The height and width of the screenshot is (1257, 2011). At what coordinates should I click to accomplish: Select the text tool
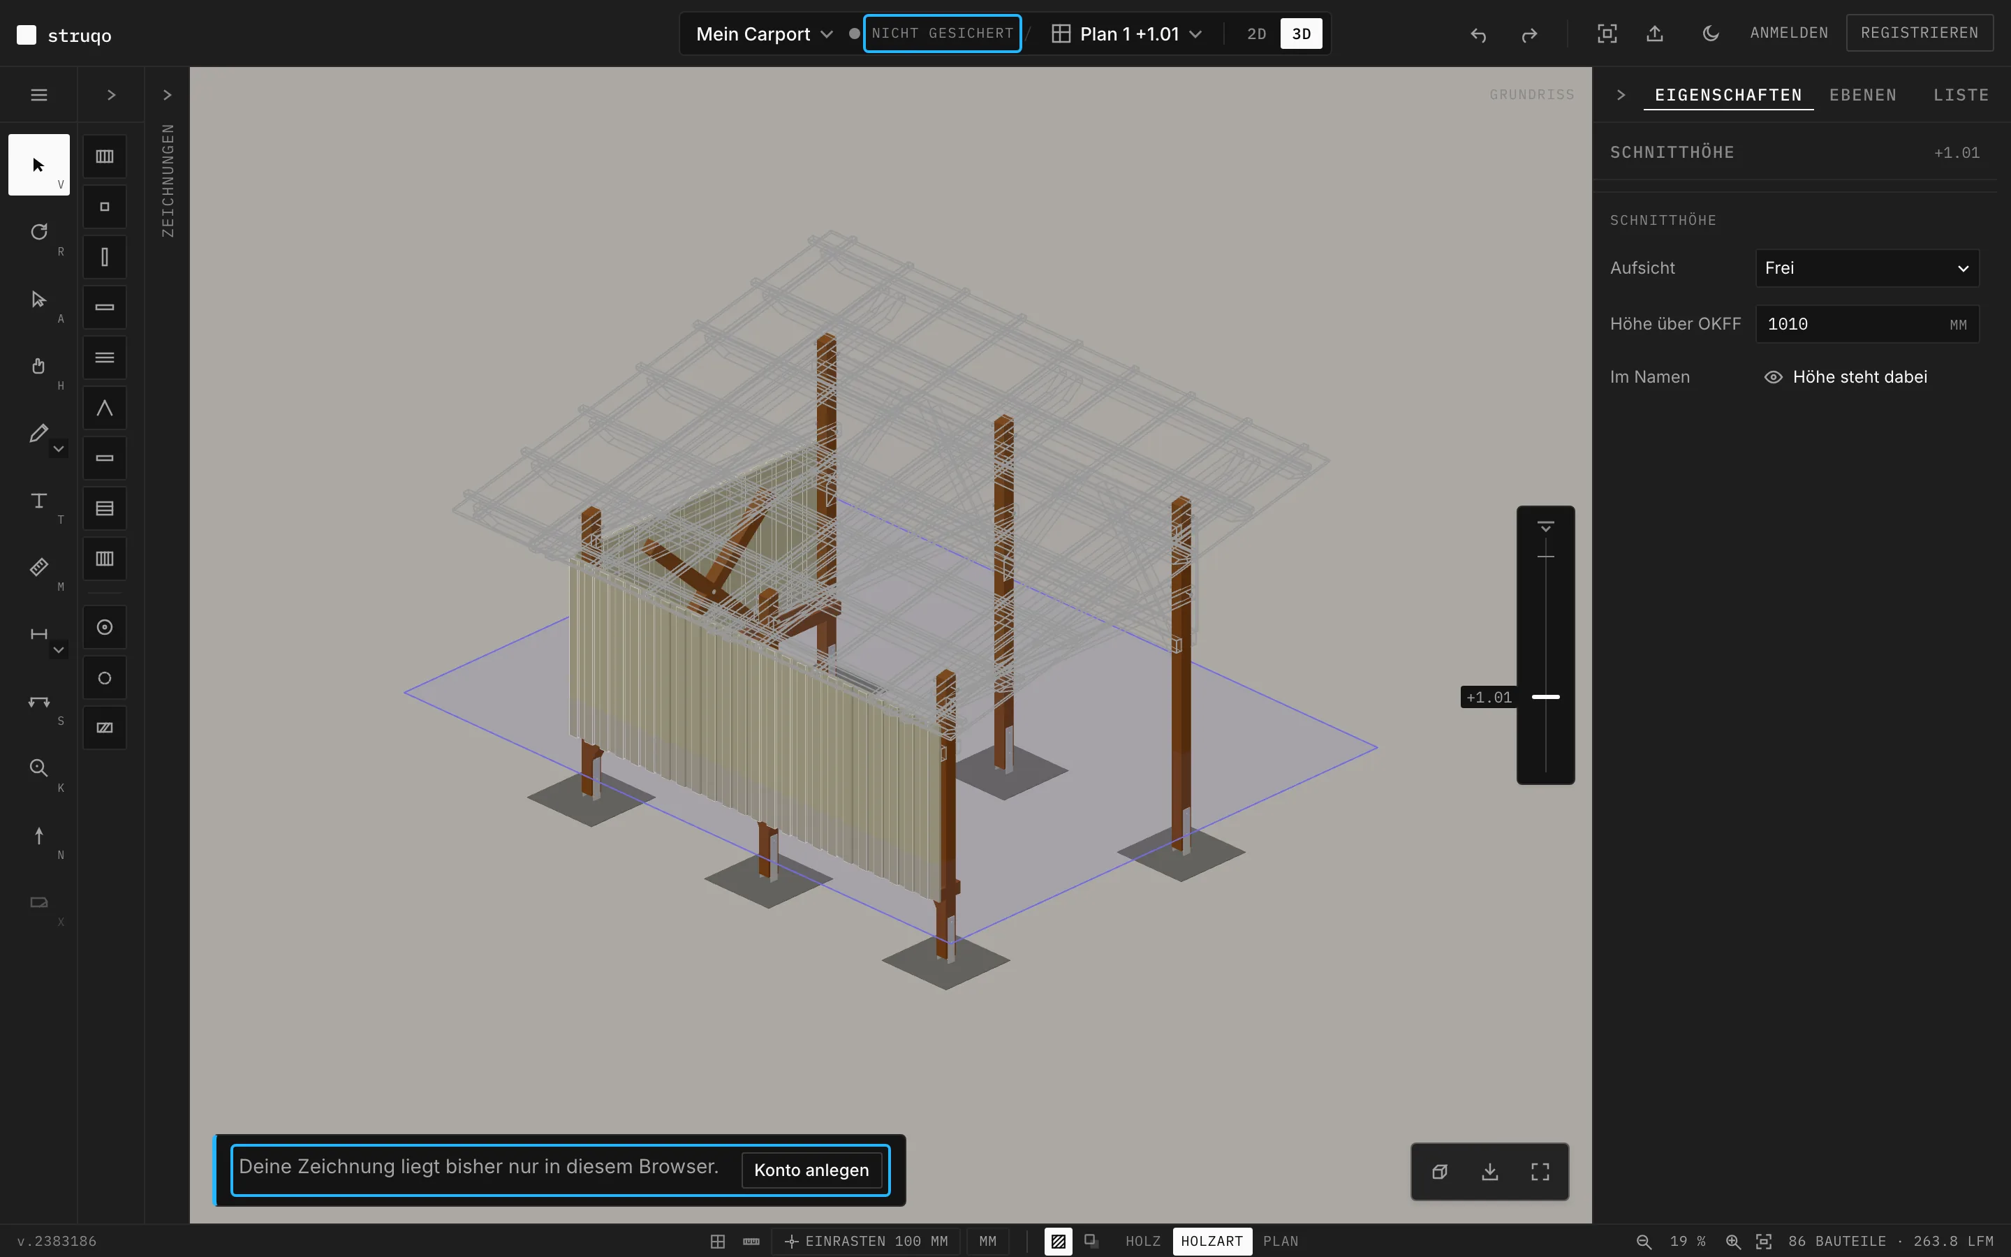tap(38, 501)
